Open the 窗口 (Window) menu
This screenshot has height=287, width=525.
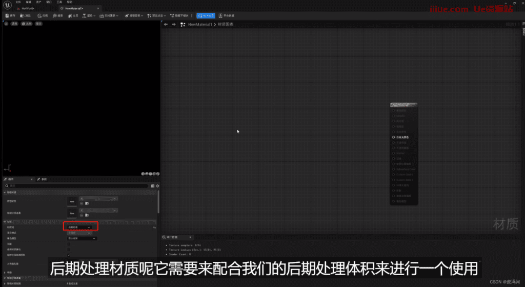coord(49,2)
